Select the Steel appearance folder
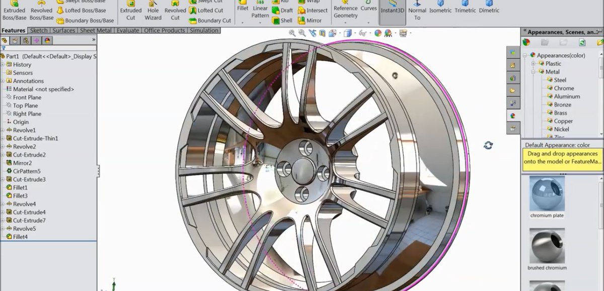 pyautogui.click(x=557, y=80)
